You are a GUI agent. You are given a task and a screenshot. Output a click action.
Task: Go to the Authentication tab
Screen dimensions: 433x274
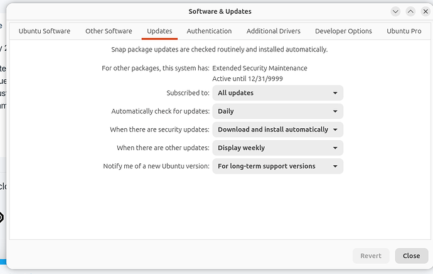tap(209, 31)
